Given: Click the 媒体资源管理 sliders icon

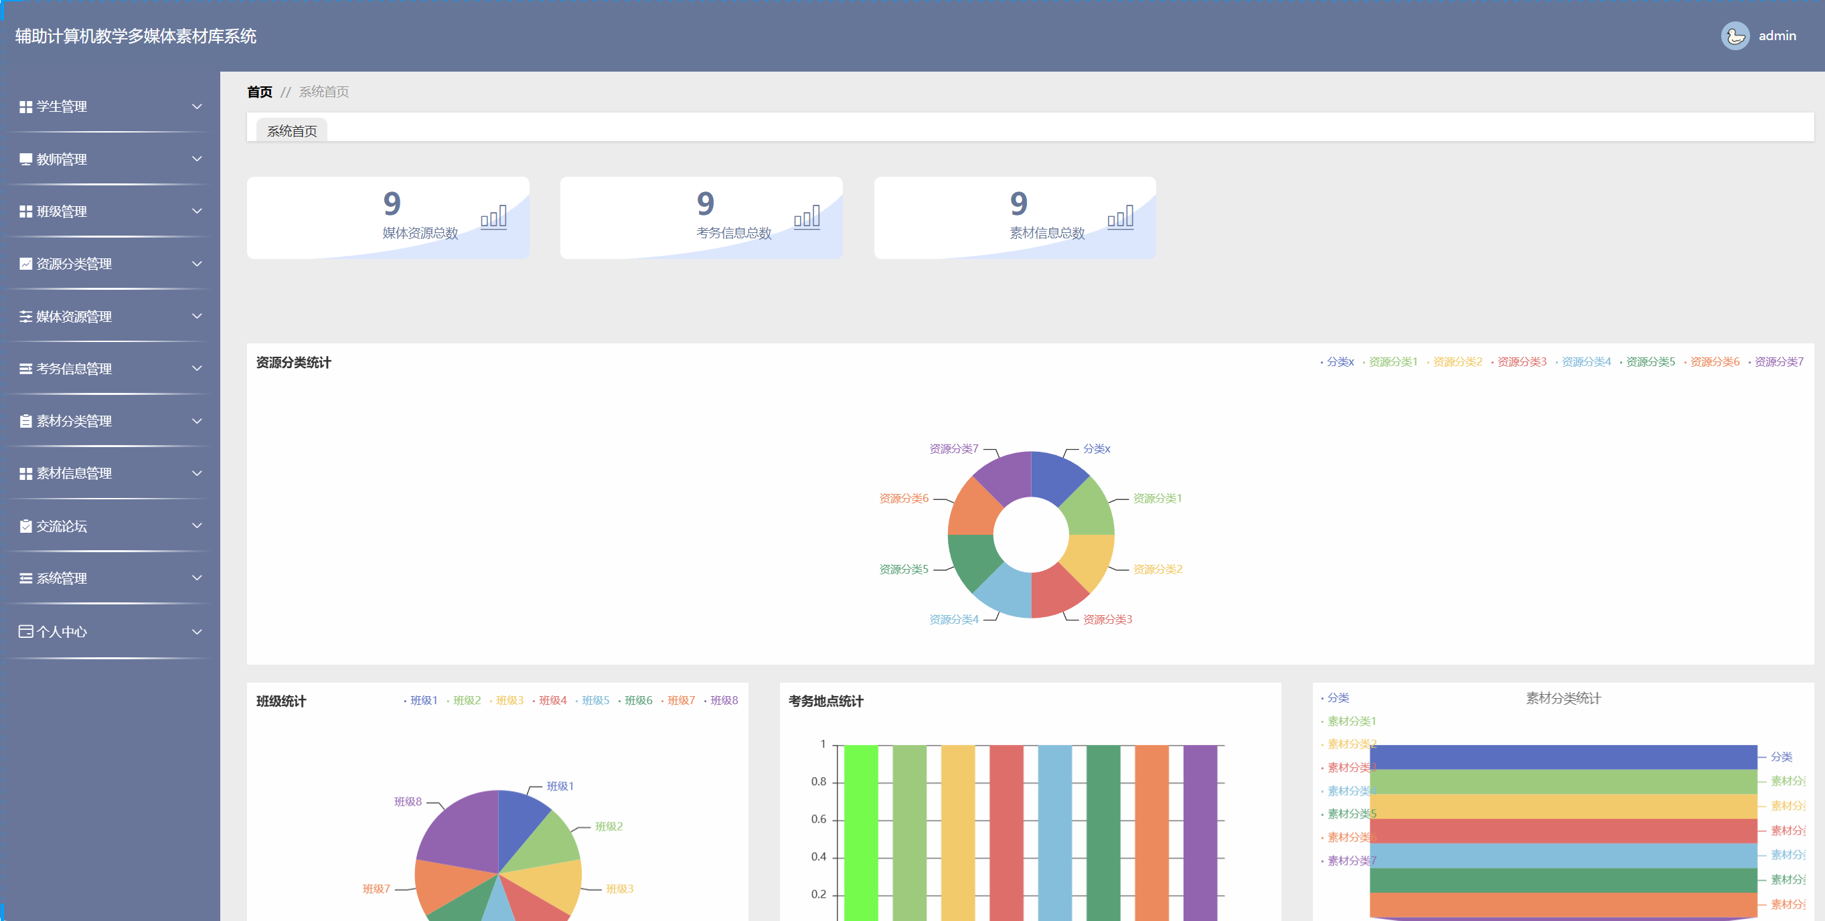Looking at the screenshot, I should click(x=25, y=317).
